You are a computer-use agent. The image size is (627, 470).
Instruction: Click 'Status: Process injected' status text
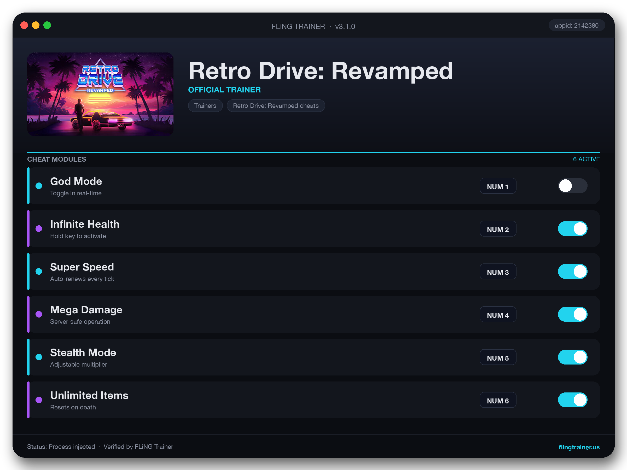point(61,447)
